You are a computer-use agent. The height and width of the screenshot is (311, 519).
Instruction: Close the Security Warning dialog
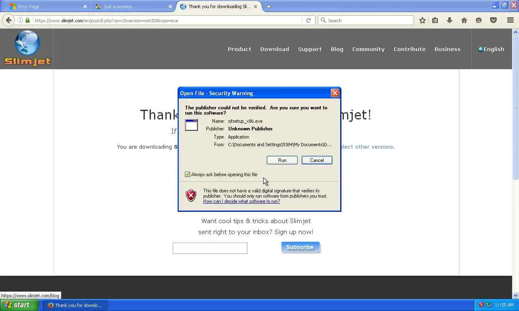point(335,93)
